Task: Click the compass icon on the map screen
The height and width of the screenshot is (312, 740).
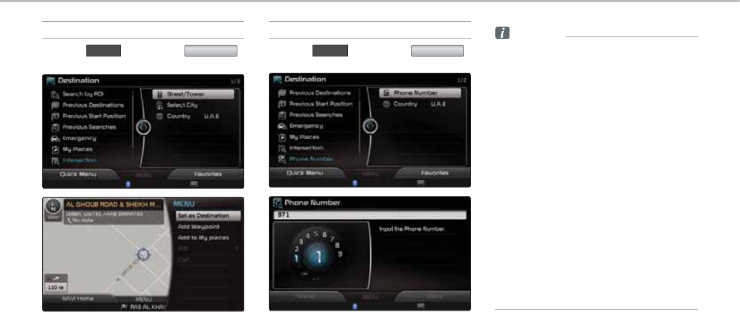Action: (x=52, y=207)
